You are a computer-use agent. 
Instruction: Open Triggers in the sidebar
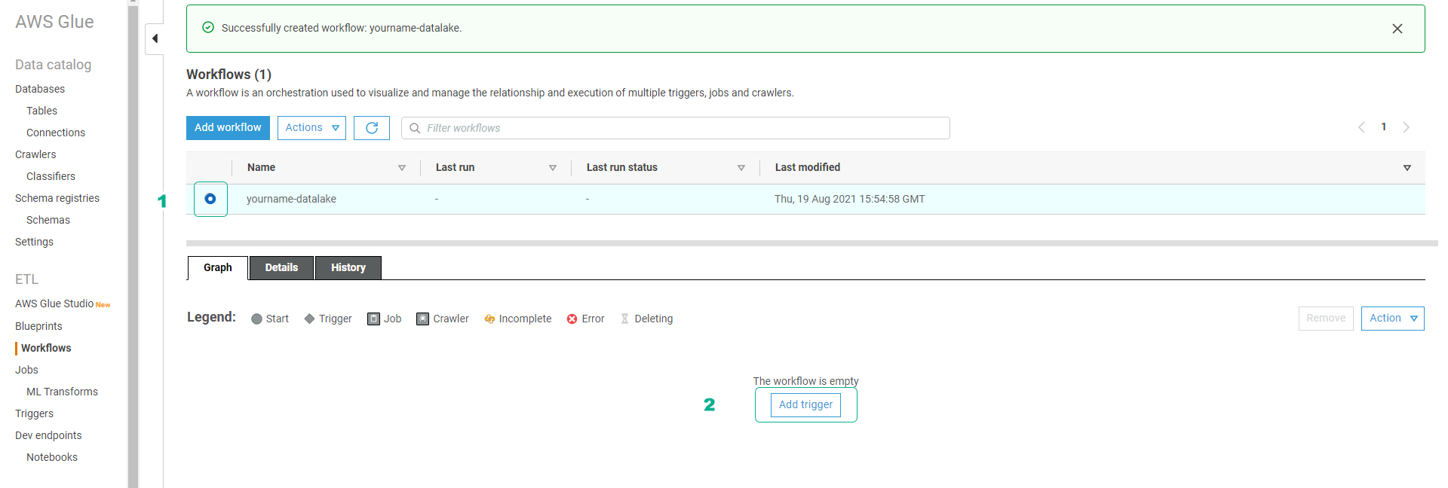pyautogui.click(x=34, y=413)
